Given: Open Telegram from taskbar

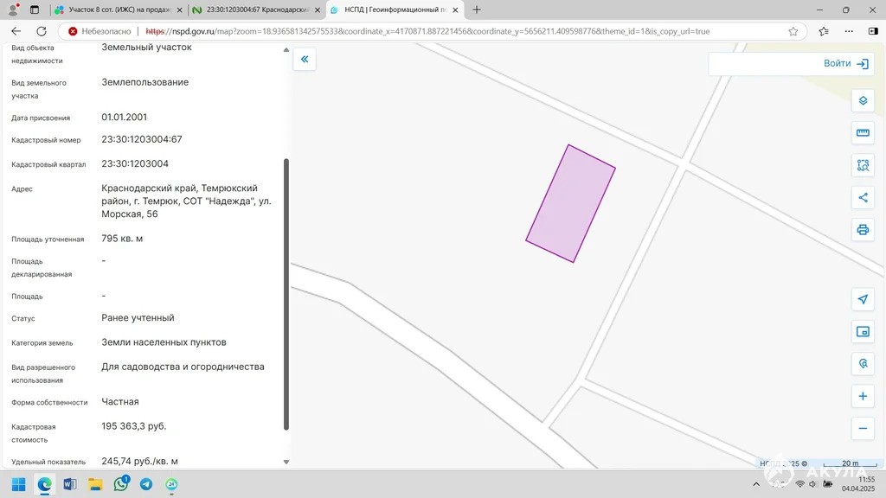Looking at the screenshot, I should point(146,484).
